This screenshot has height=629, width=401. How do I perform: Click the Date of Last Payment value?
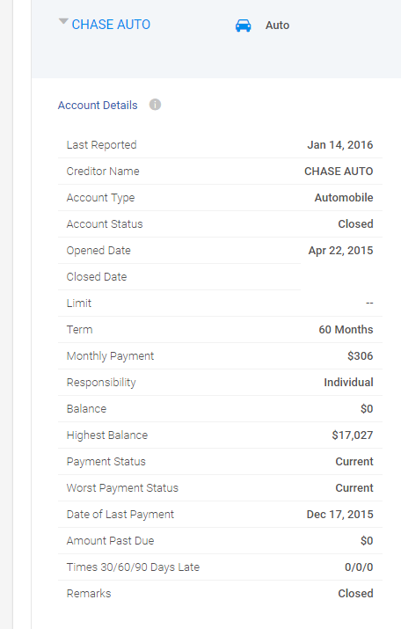pyautogui.click(x=339, y=515)
